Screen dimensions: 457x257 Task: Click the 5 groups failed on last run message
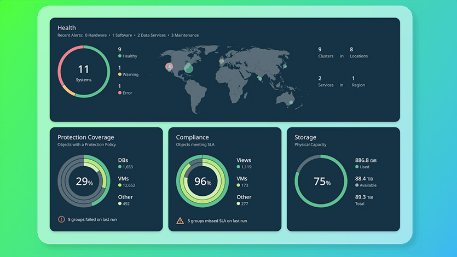point(92,219)
